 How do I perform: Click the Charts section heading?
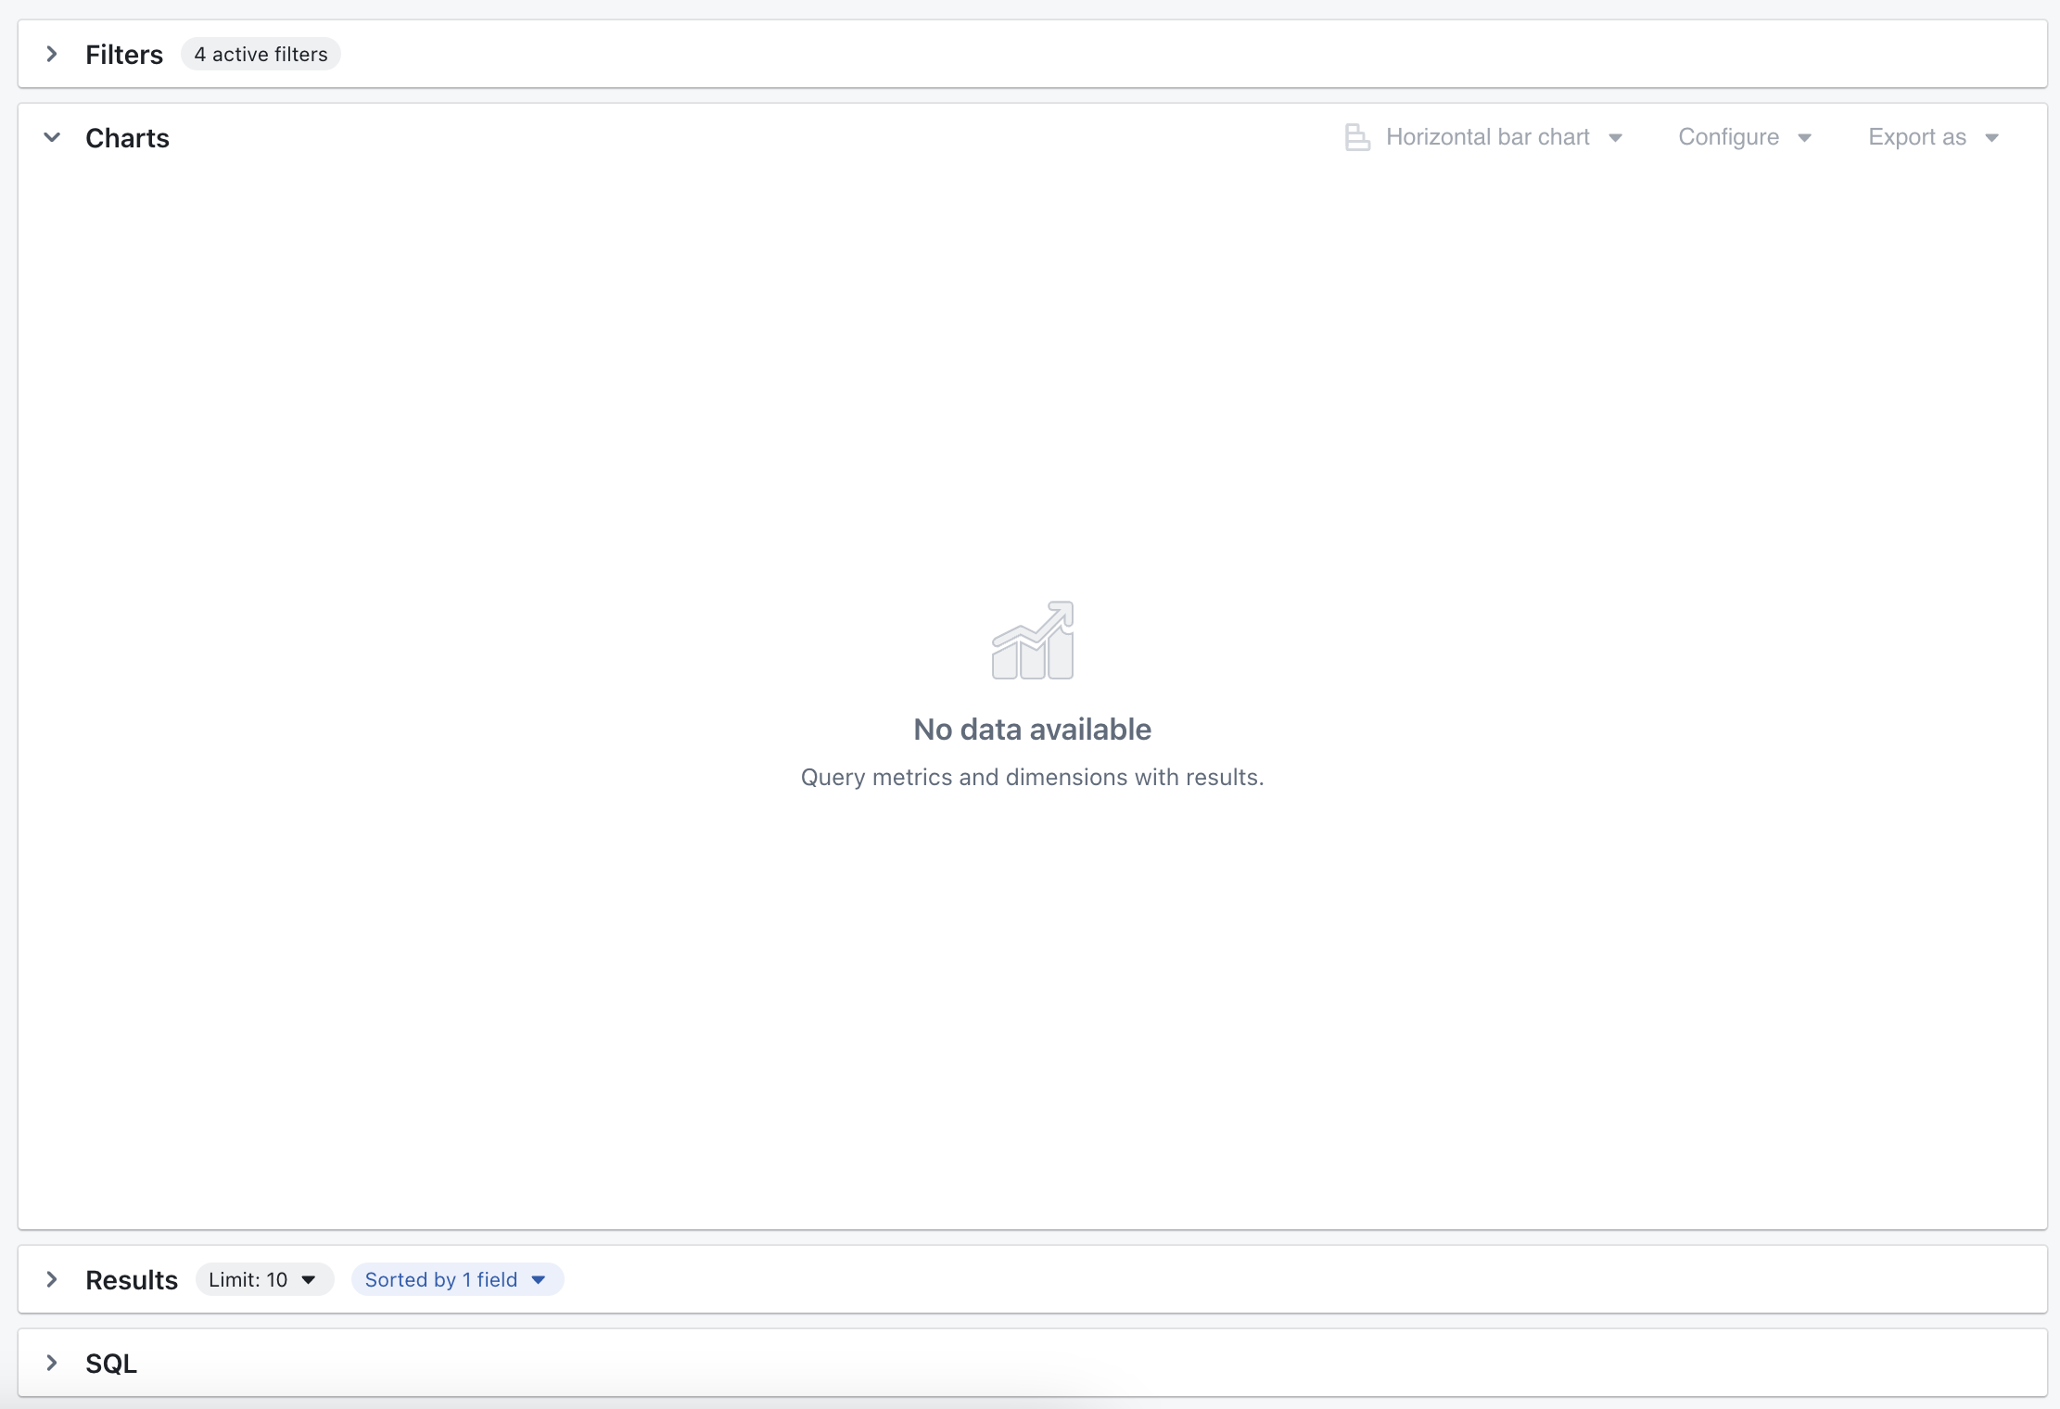pos(127,137)
